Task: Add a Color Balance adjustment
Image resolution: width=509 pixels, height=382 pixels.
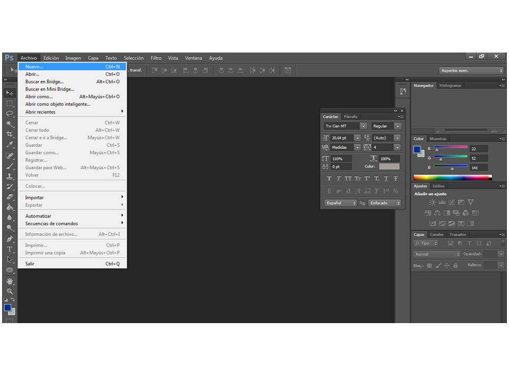Action: 437,213
